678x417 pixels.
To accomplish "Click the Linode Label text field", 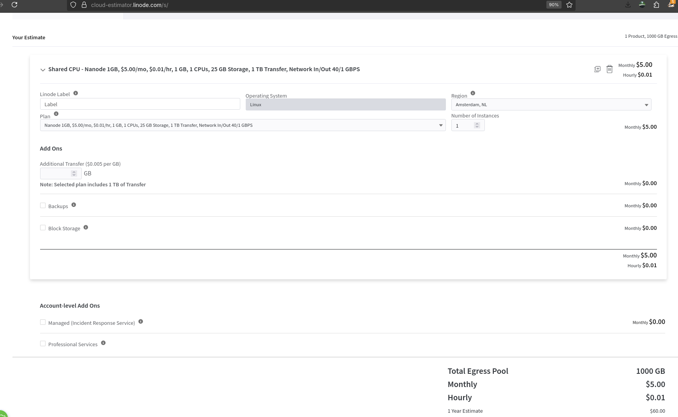I will (x=140, y=104).
